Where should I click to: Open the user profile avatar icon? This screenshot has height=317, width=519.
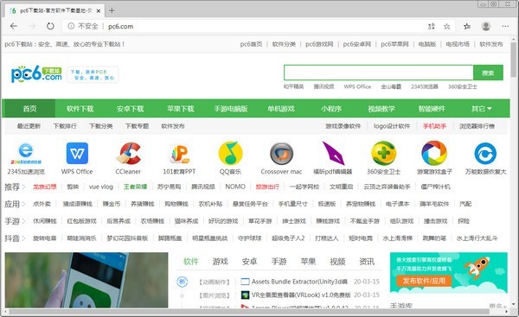[x=486, y=26]
